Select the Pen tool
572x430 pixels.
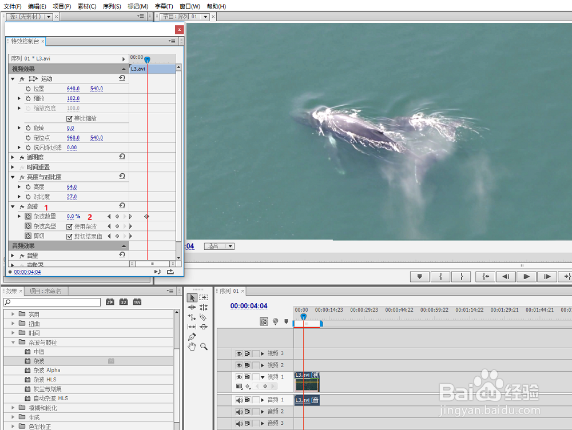click(192, 337)
